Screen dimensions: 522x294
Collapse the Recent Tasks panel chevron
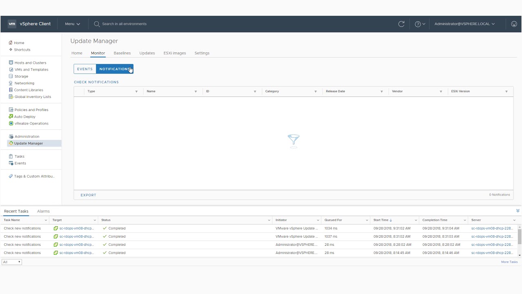pos(518,211)
